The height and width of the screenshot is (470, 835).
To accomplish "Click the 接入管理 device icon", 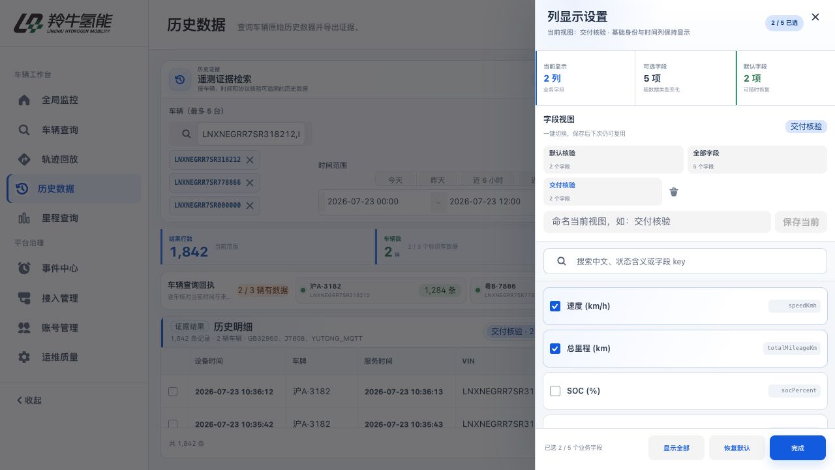I will click(24, 298).
